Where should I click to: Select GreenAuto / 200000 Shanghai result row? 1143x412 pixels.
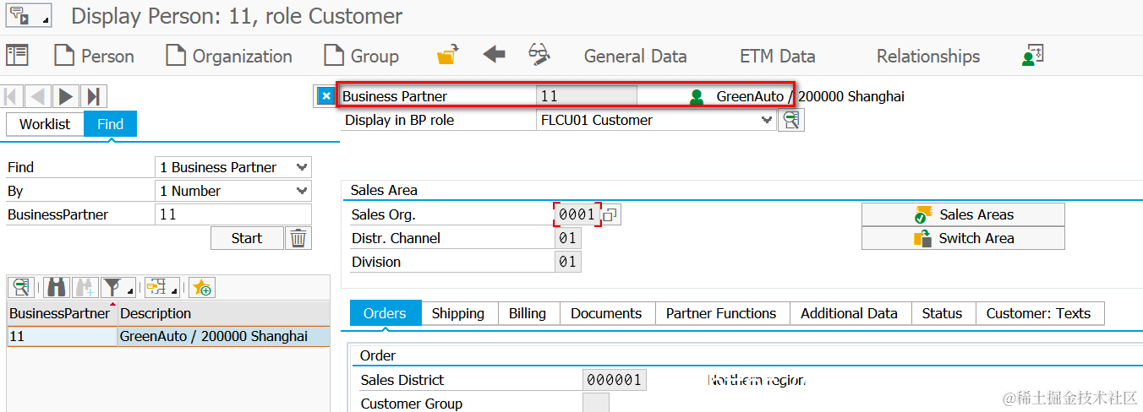(224, 337)
